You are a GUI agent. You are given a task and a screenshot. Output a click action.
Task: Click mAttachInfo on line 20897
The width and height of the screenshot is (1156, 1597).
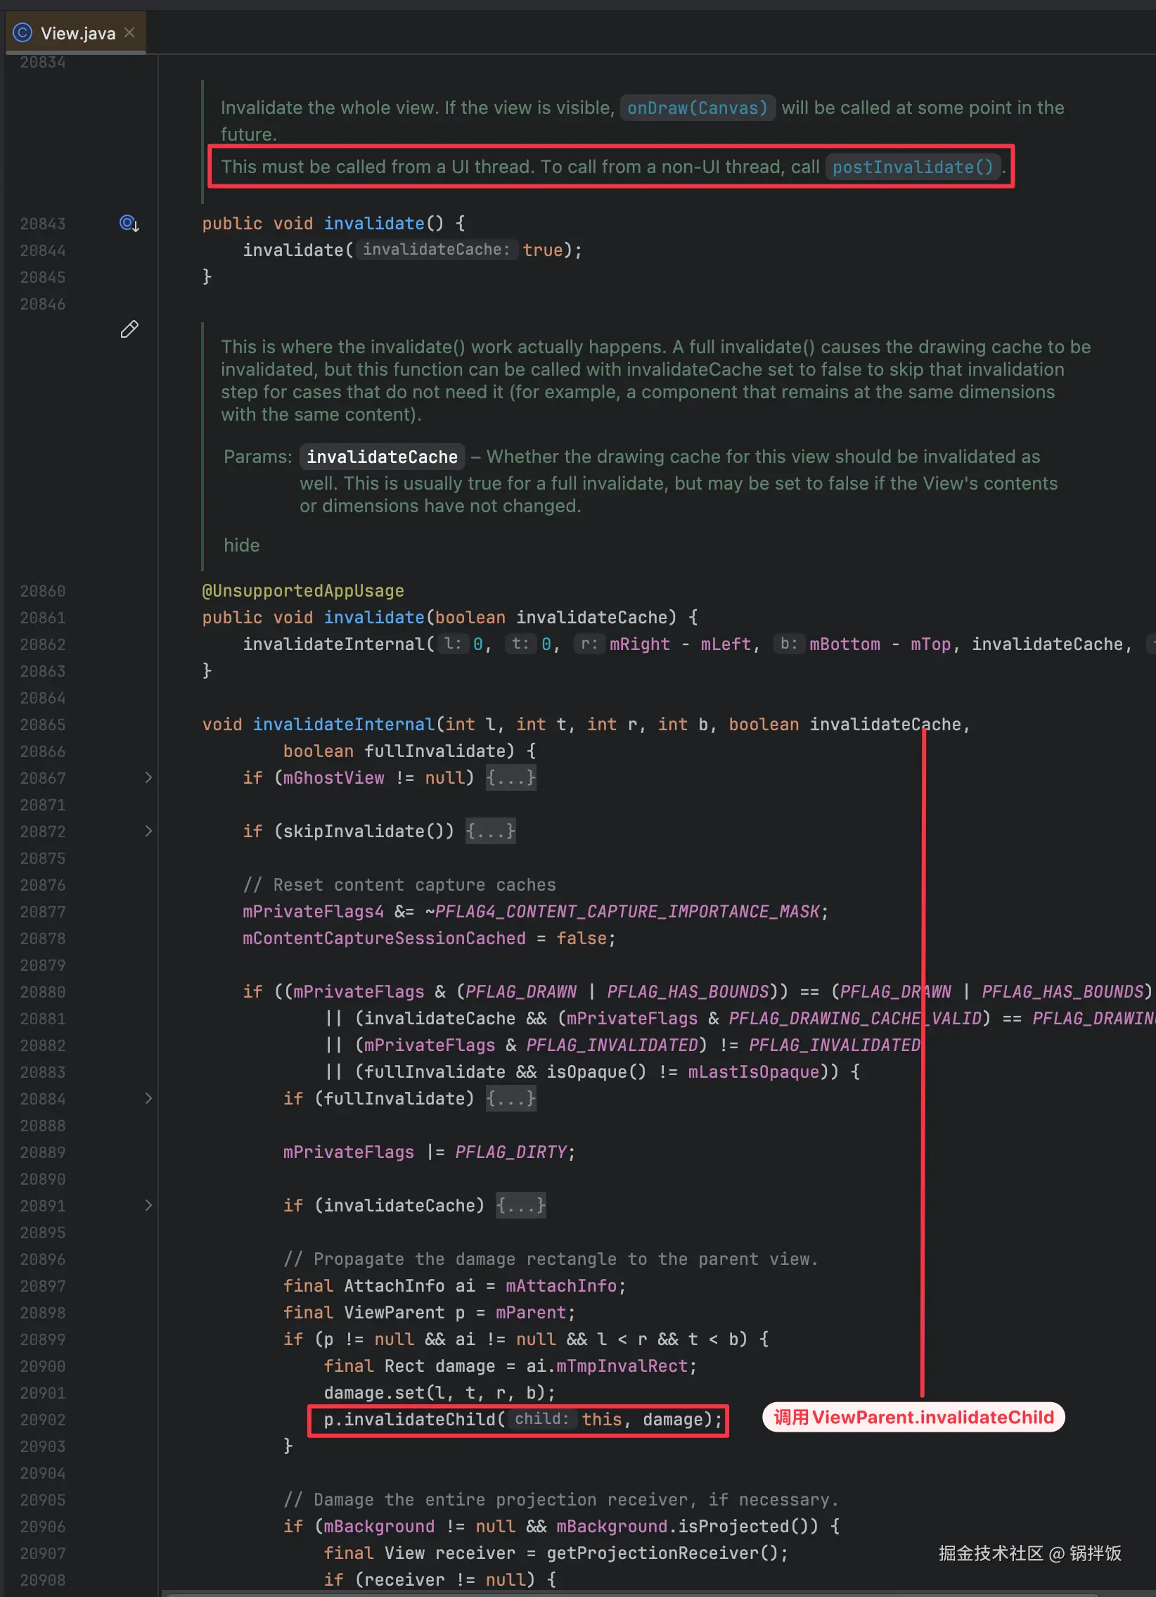tap(560, 1287)
